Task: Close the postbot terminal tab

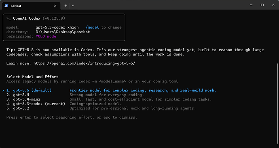Action: pos(55,6)
